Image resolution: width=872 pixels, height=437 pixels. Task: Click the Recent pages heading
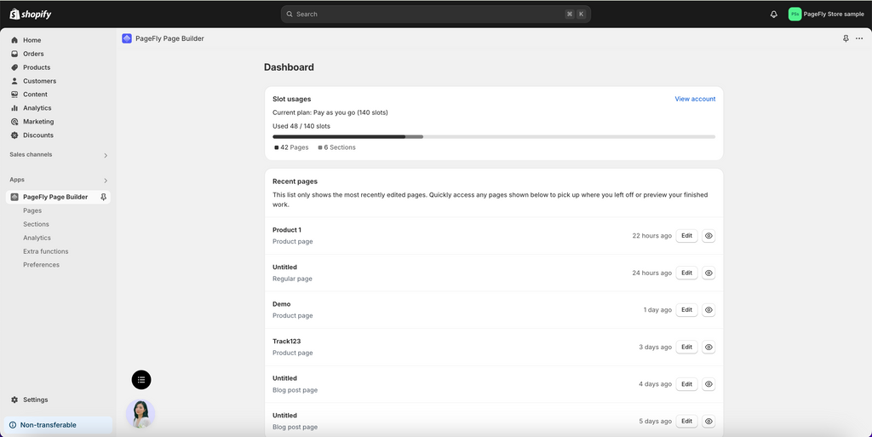(295, 181)
